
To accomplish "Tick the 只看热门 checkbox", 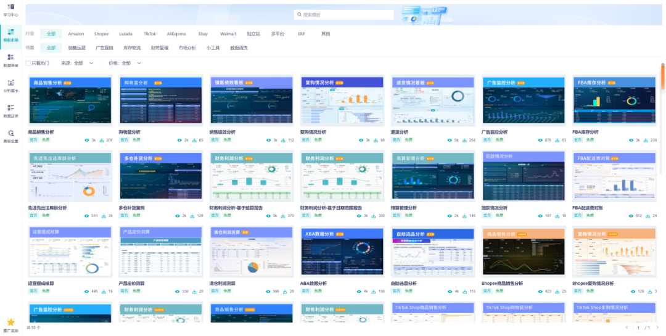I will [x=28, y=63].
